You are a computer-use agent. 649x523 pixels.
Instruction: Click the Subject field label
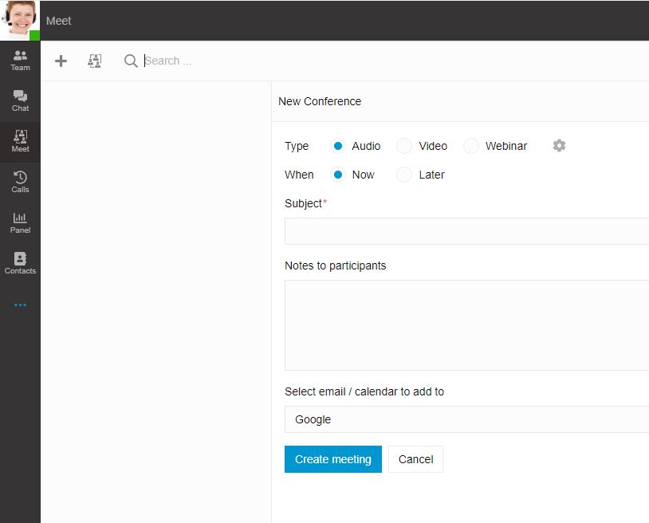[305, 203]
